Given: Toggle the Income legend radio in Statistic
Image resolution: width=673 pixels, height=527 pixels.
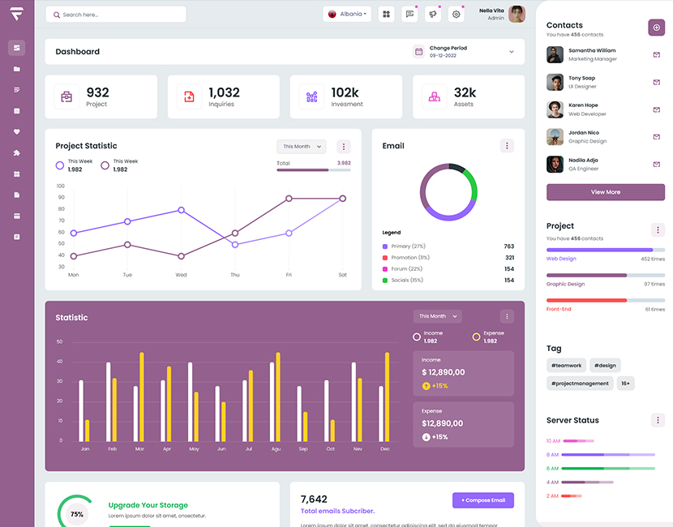Looking at the screenshot, I should point(417,336).
